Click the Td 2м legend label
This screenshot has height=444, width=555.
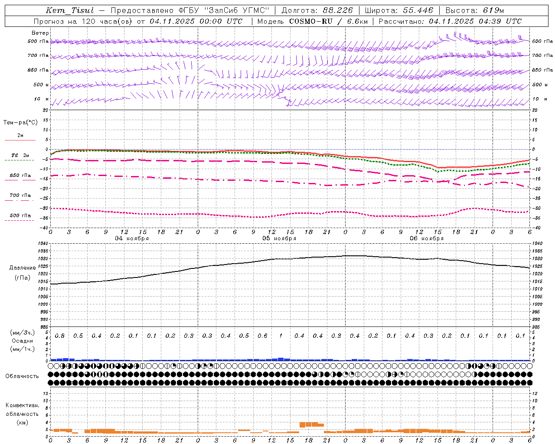[x=20, y=155]
